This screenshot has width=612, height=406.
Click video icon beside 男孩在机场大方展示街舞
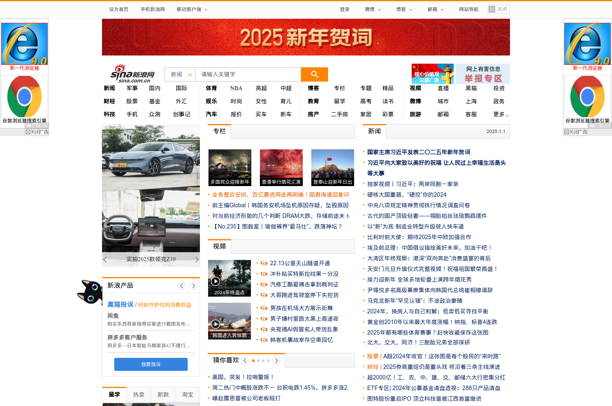(264, 308)
